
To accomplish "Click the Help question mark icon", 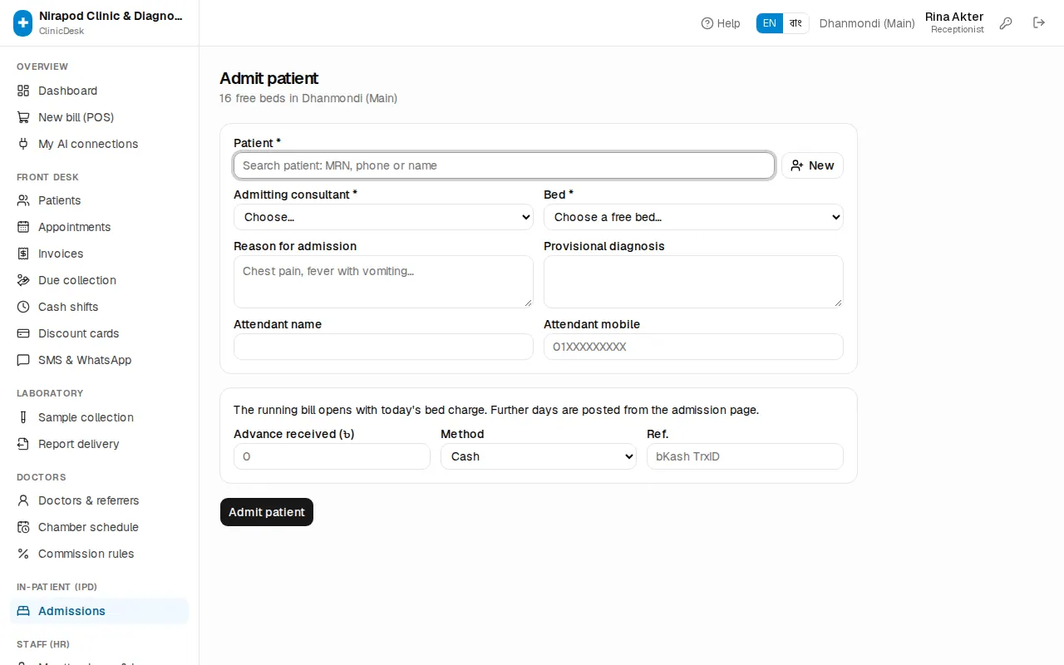I will 707,23.
